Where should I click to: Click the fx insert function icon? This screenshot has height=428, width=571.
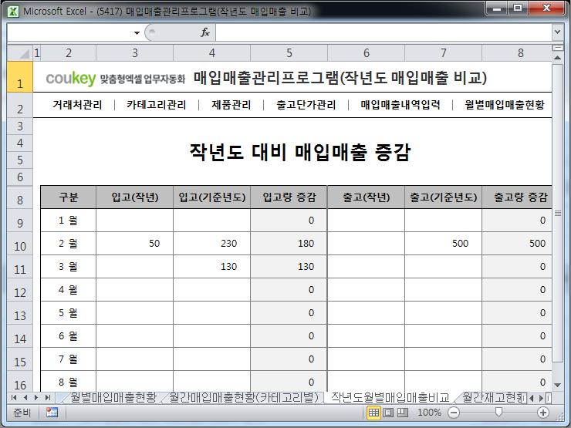tap(205, 32)
